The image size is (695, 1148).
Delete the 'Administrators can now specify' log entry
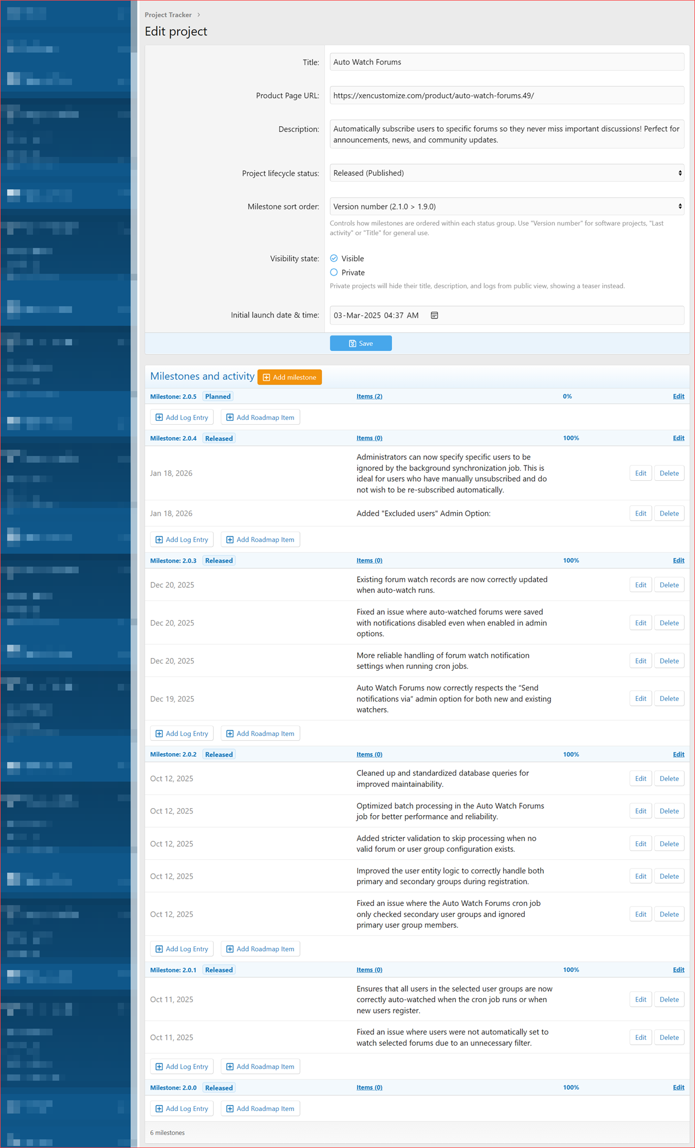pyautogui.click(x=669, y=474)
